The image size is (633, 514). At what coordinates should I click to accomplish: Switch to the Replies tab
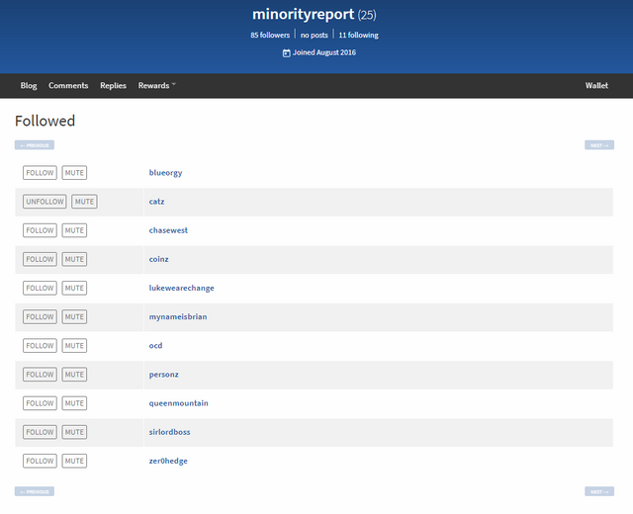113,86
